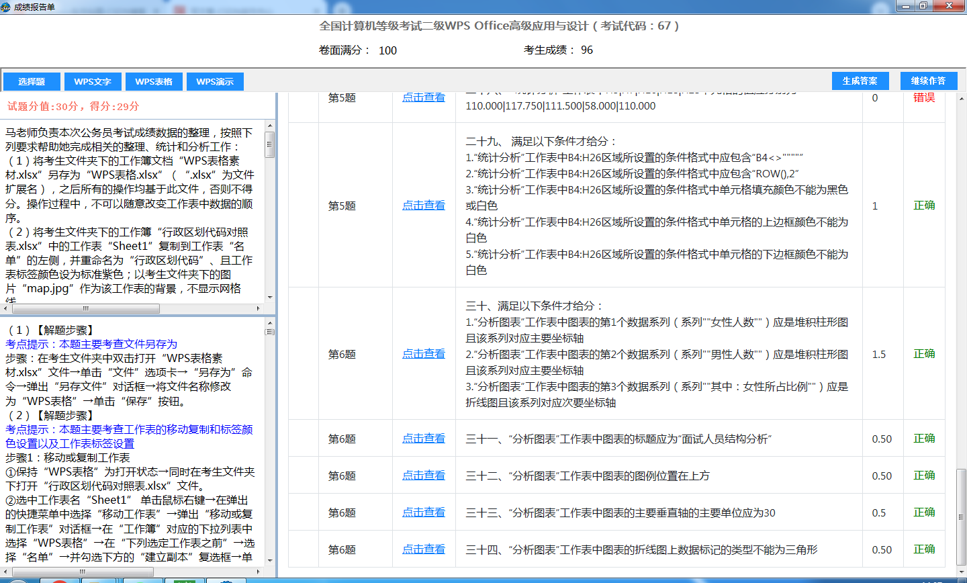Click the right arrow of the question panel horizontal scrollbar
Viewport: 967px width, 583px height.
[x=259, y=309]
